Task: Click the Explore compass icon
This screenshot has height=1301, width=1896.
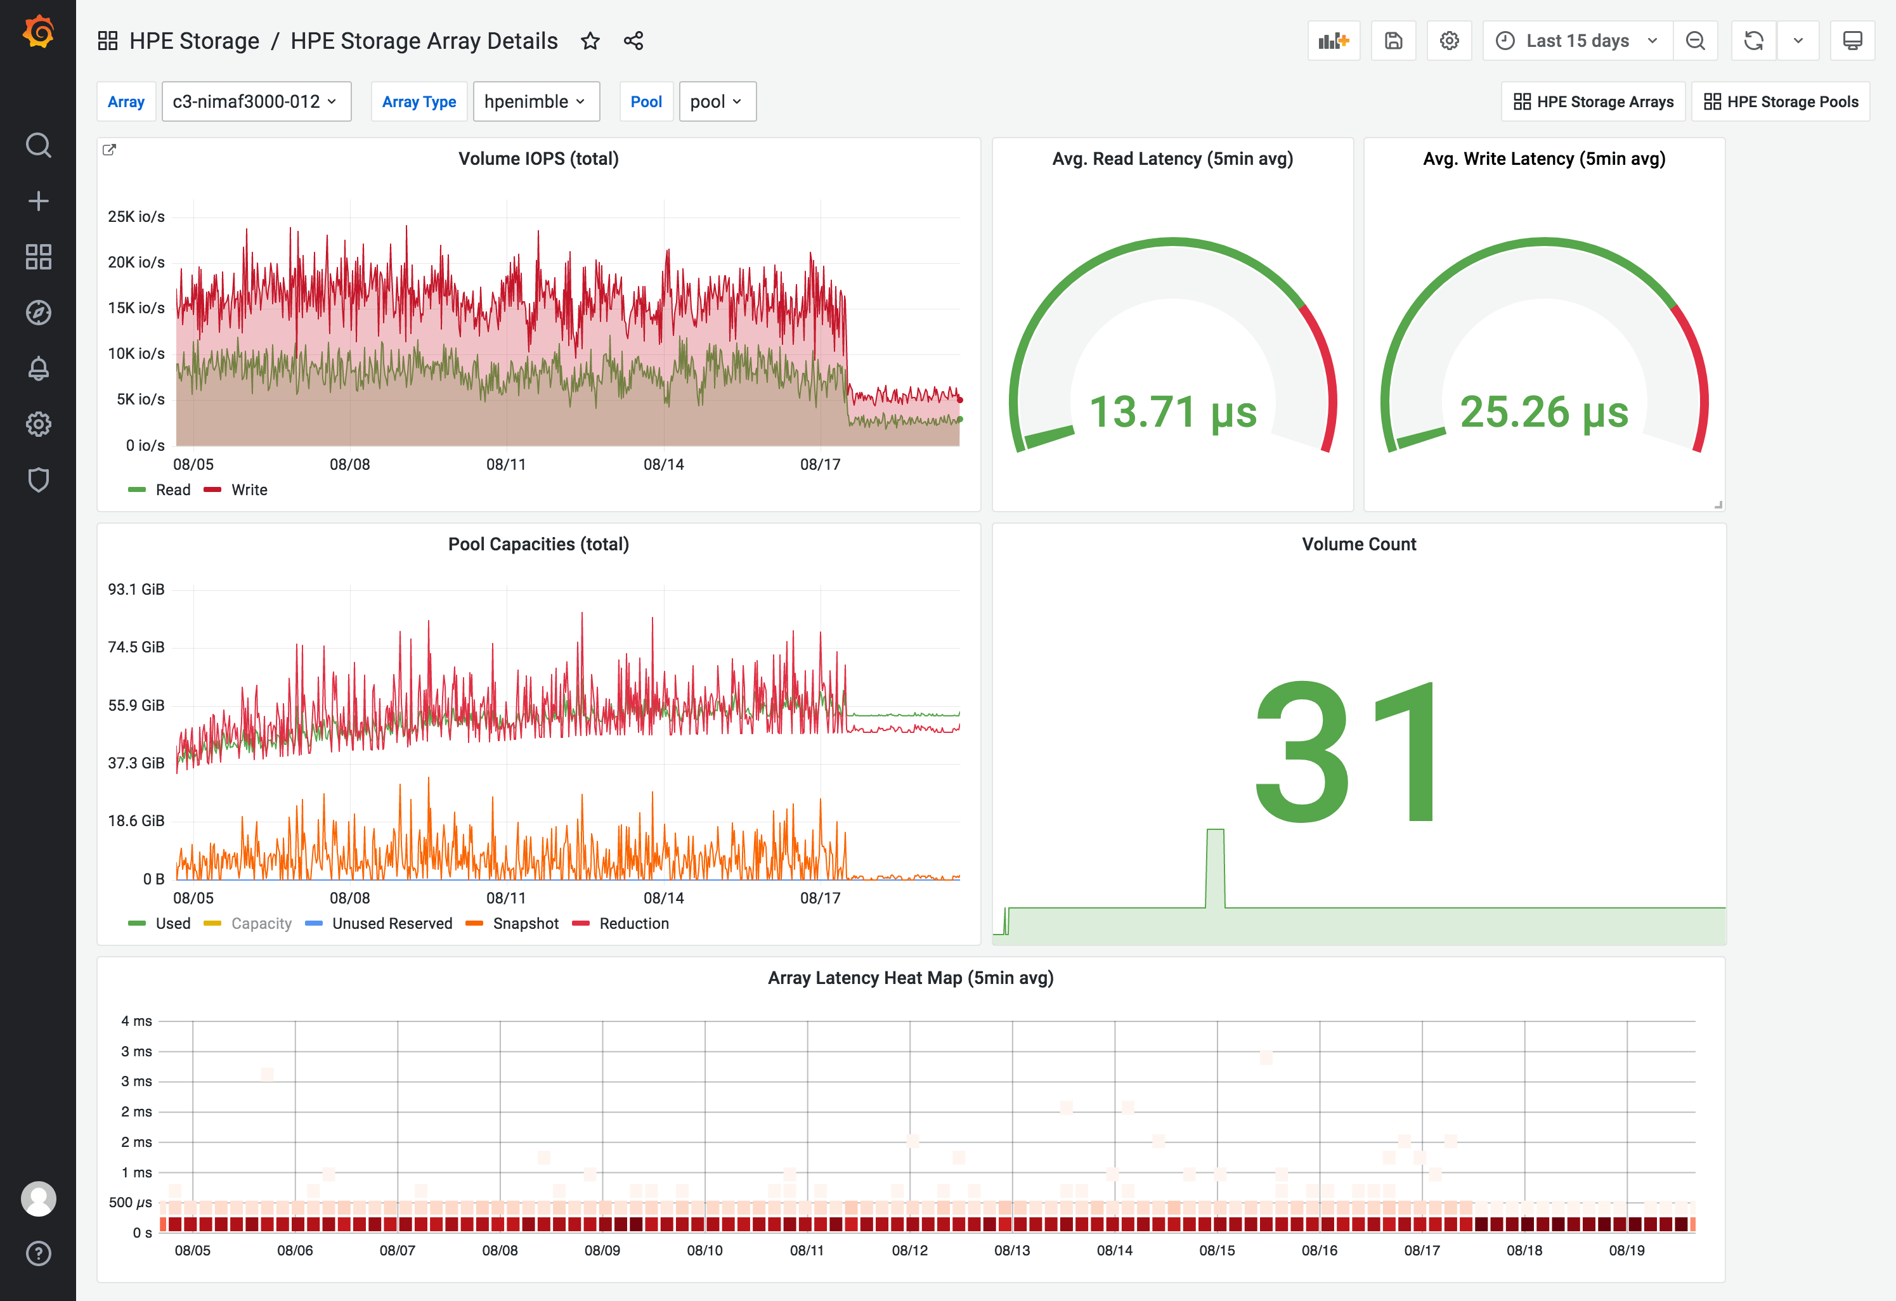Action: (x=38, y=313)
